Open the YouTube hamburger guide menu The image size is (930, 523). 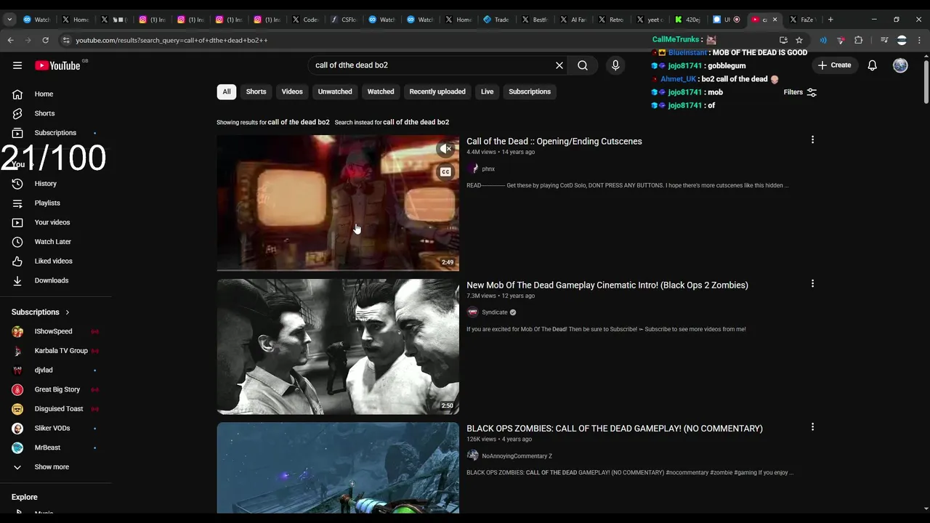(x=17, y=65)
